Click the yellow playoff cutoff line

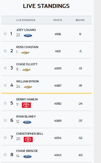46,93
